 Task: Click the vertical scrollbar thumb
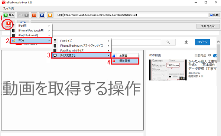[218, 53]
